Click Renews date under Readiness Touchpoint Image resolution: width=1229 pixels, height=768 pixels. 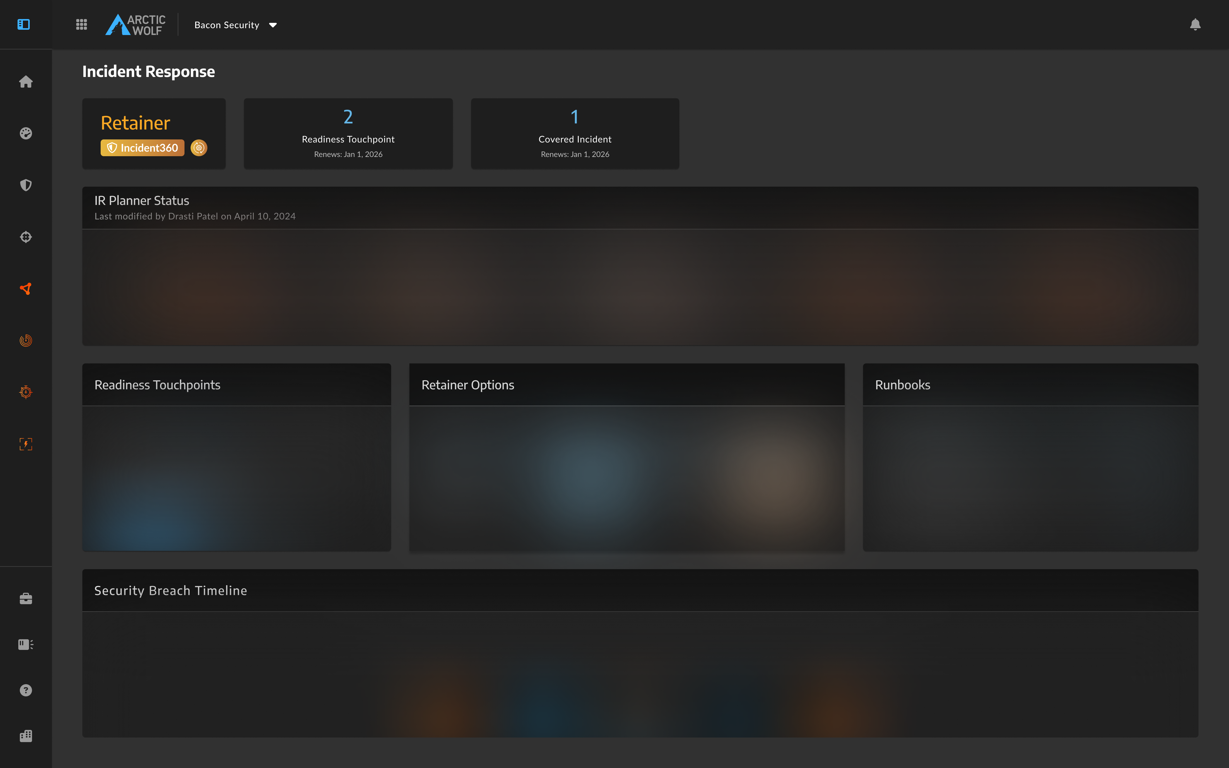tap(348, 154)
